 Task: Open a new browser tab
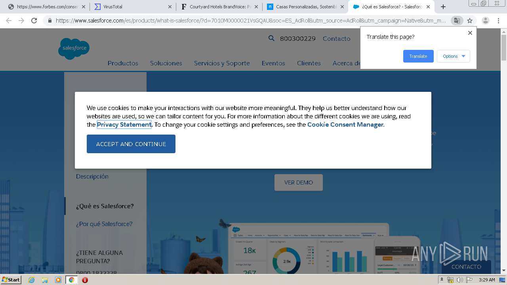coord(443,7)
